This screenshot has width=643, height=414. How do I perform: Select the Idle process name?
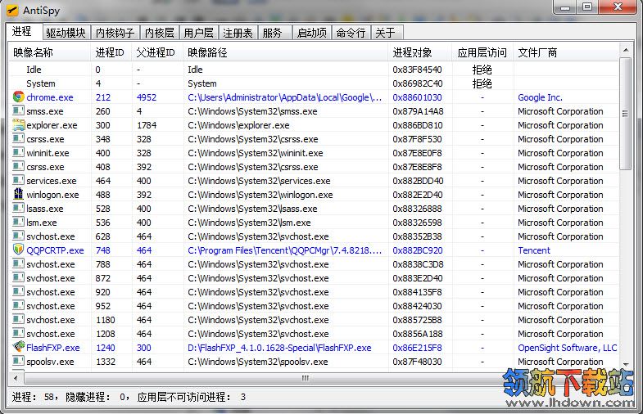(34, 70)
